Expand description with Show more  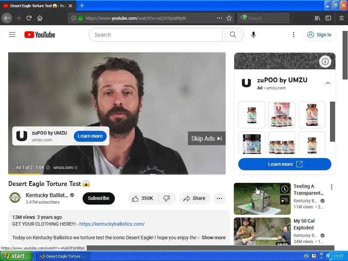point(213,238)
